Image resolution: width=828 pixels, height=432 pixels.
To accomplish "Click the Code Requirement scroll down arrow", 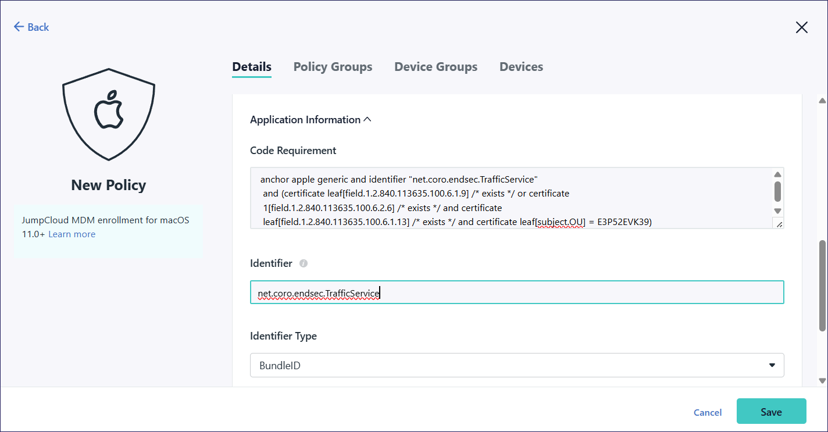I will click(x=777, y=211).
